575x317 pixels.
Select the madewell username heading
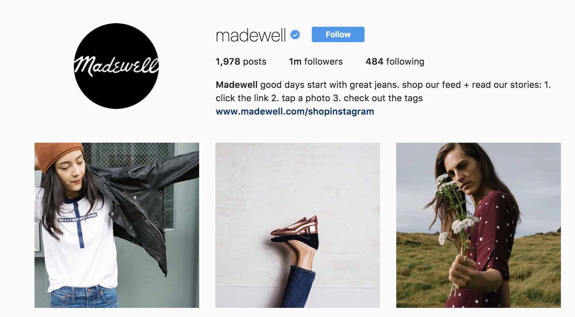pos(251,35)
